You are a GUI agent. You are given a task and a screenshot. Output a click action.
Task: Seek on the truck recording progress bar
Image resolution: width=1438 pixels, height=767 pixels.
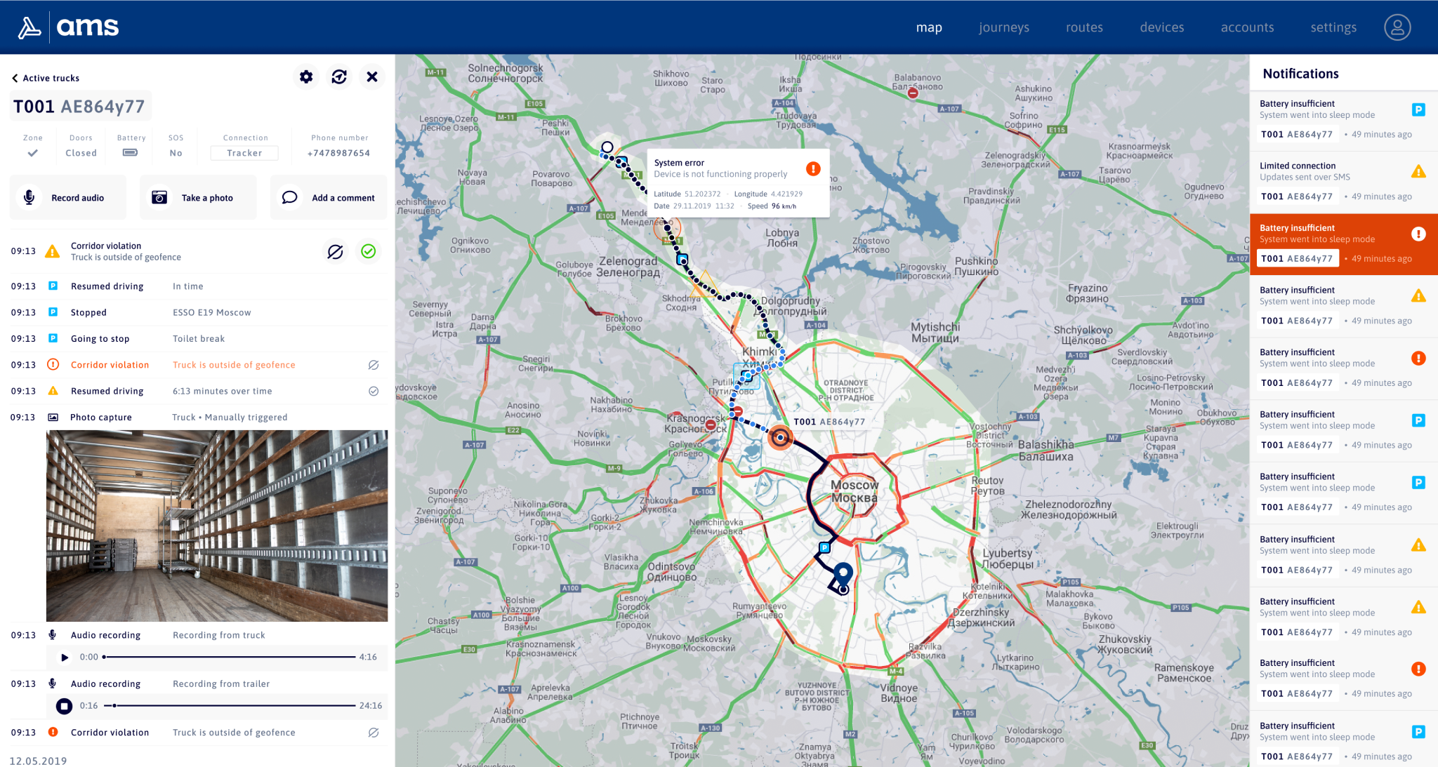[x=229, y=658]
